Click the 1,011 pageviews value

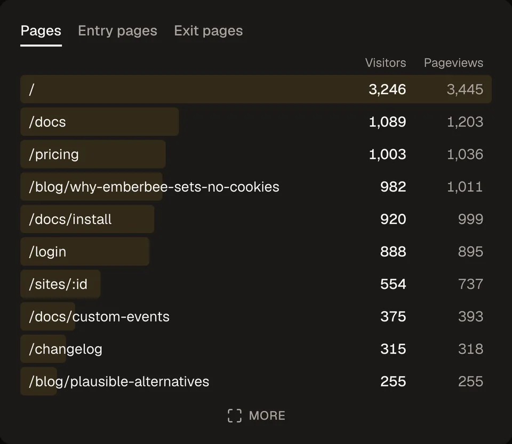(x=465, y=186)
